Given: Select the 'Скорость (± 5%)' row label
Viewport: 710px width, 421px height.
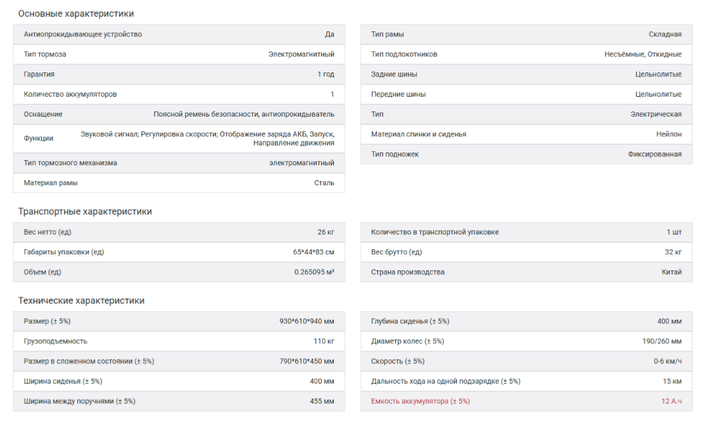Looking at the screenshot, I should tap(397, 361).
